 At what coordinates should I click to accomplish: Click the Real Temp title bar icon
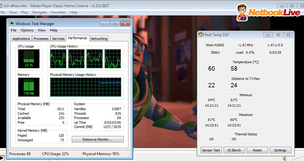pyautogui.click(x=201, y=35)
